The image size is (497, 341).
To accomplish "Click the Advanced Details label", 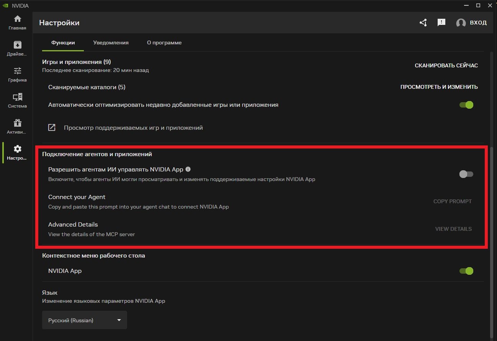I will click(73, 225).
